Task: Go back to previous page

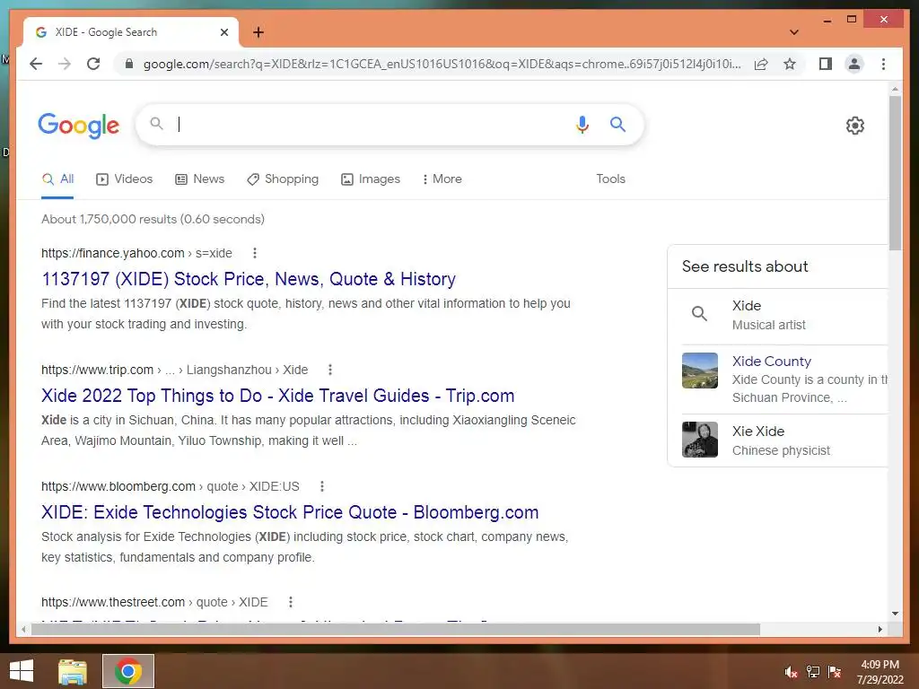Action: pos(36,64)
